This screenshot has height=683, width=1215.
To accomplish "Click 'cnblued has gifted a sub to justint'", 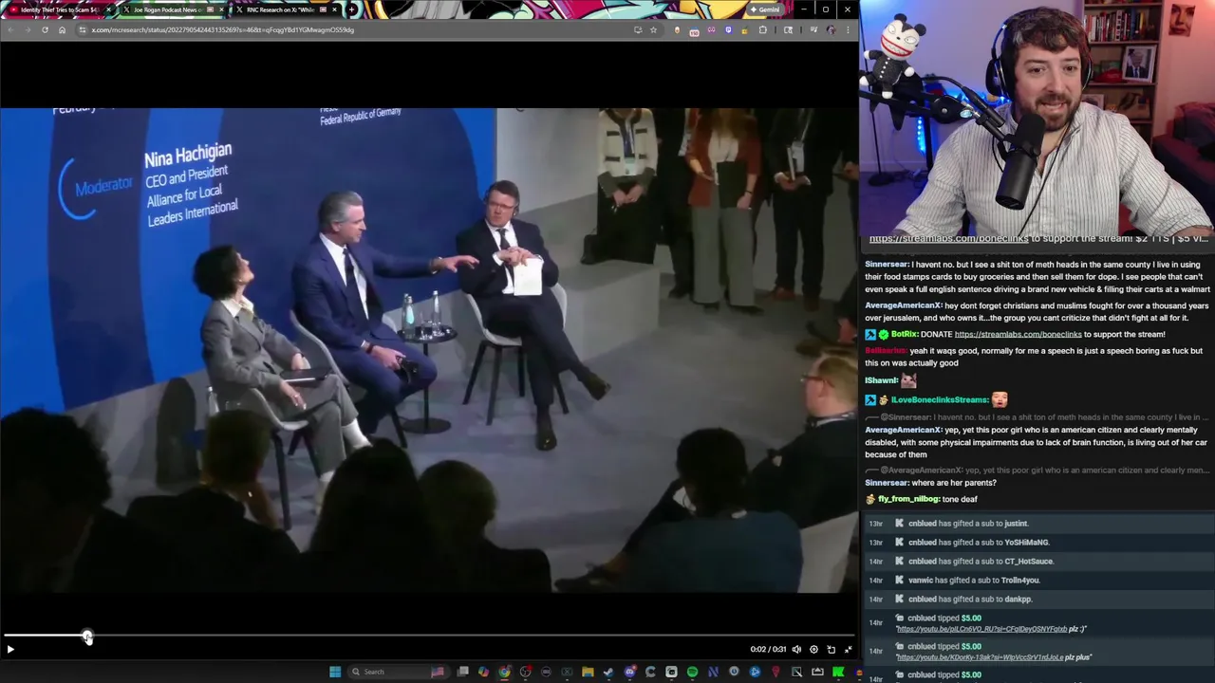I will (x=968, y=524).
